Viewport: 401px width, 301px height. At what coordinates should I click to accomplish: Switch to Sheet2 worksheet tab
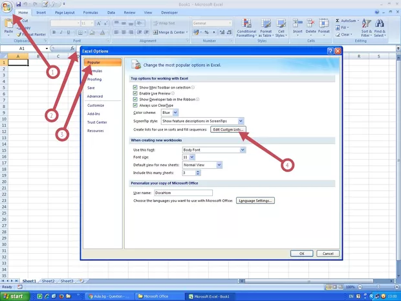coord(48,281)
